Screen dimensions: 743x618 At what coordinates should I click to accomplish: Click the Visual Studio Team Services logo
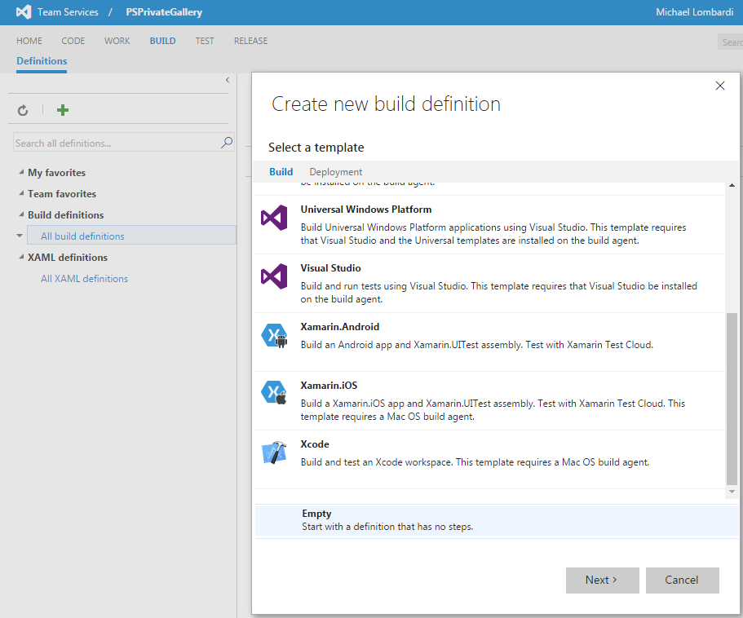click(23, 12)
